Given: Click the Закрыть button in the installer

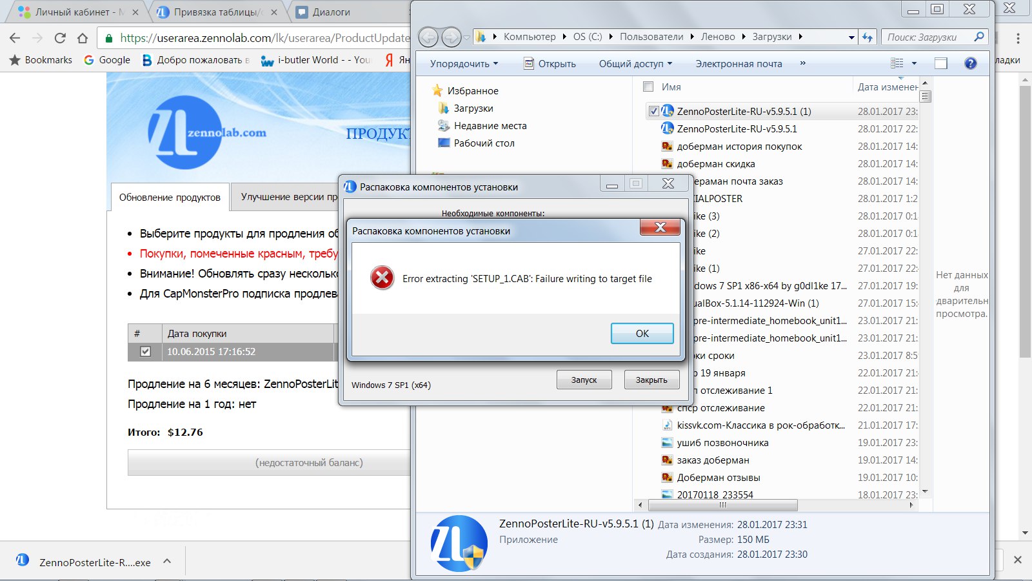Looking at the screenshot, I should (x=651, y=380).
